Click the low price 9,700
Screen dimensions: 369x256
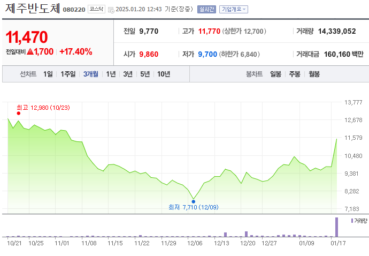tap(207, 54)
